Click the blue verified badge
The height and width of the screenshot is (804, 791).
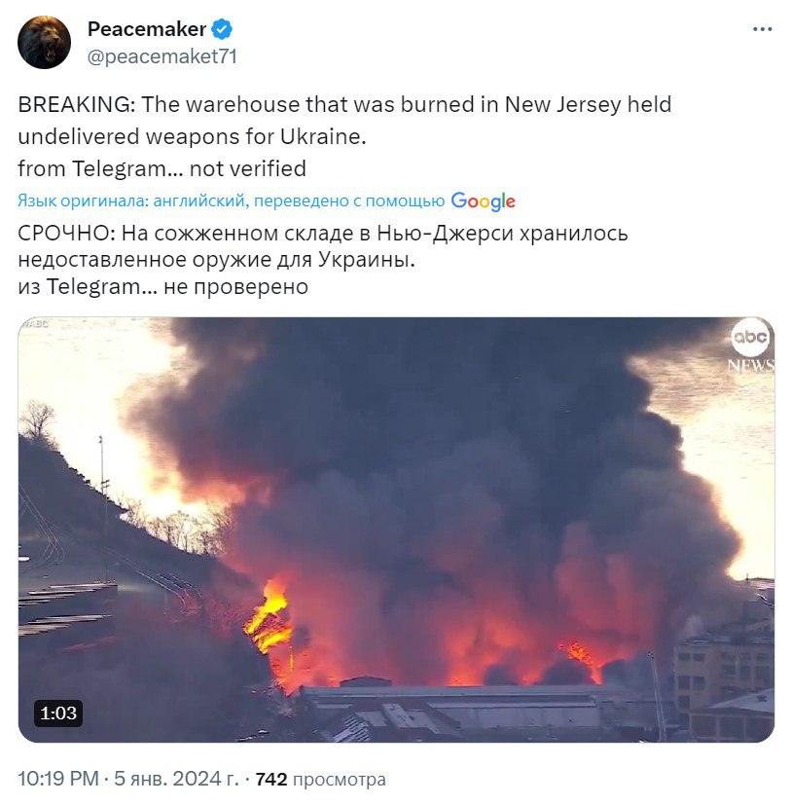[222, 30]
